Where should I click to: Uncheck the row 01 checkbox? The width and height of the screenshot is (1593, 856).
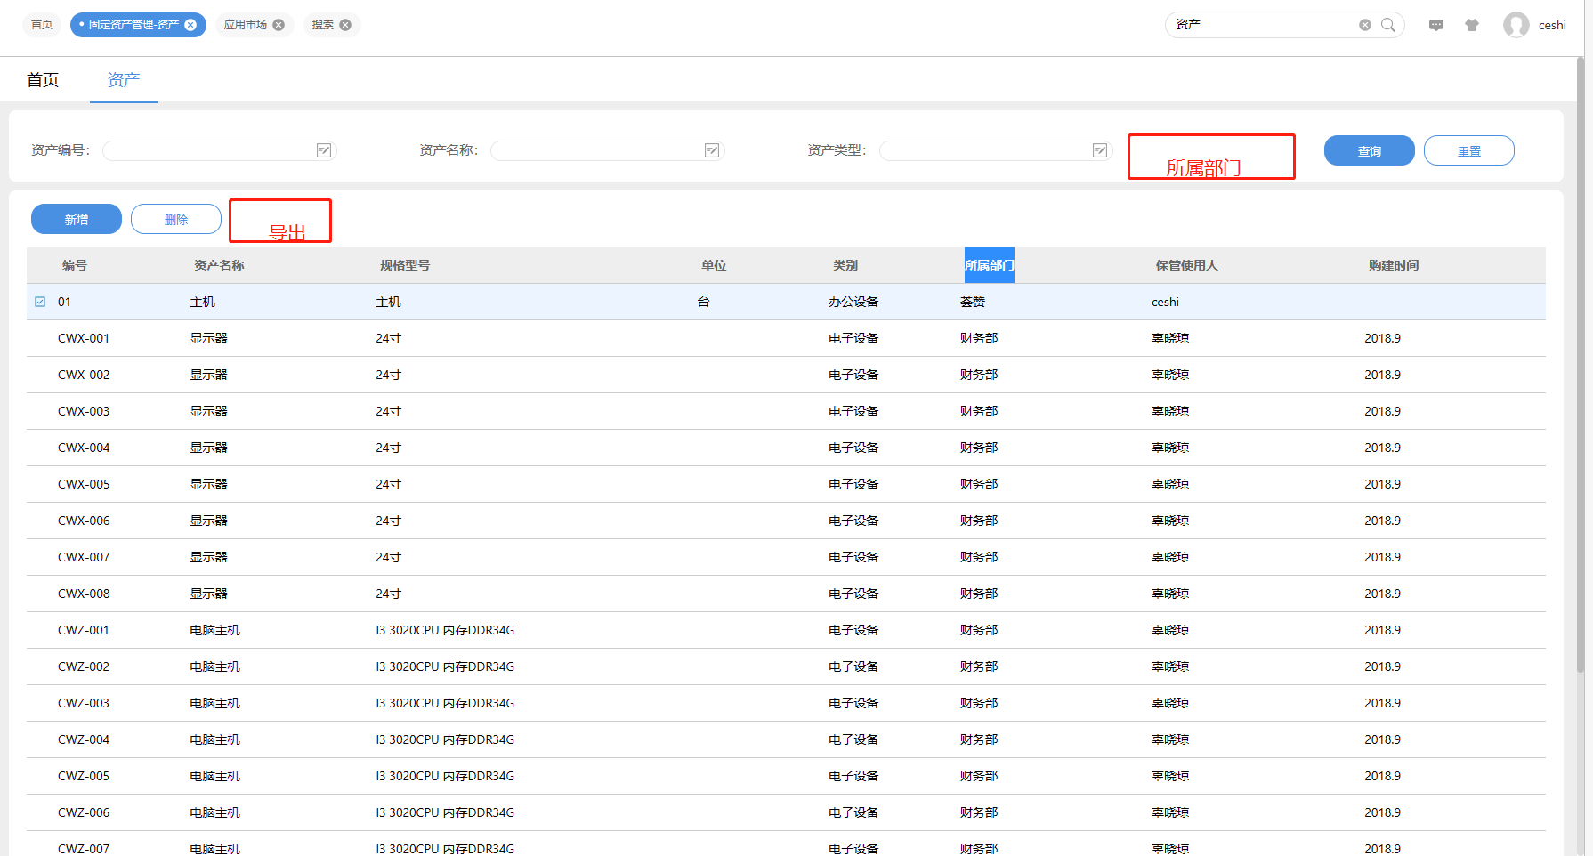[40, 302]
